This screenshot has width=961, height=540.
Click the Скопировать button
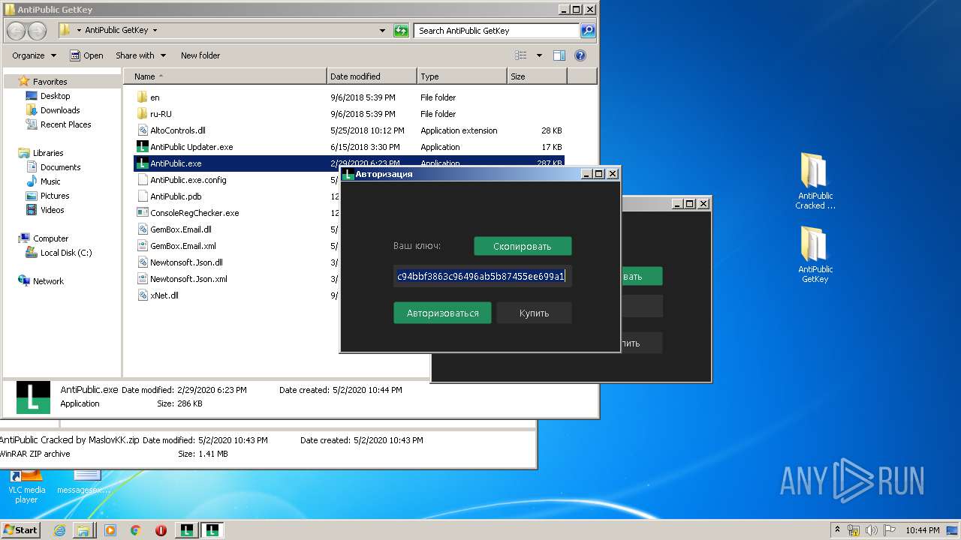pyautogui.click(x=523, y=246)
